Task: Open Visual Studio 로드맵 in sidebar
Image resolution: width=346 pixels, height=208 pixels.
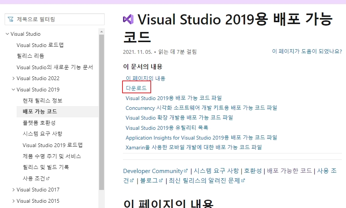Action: pos(40,45)
